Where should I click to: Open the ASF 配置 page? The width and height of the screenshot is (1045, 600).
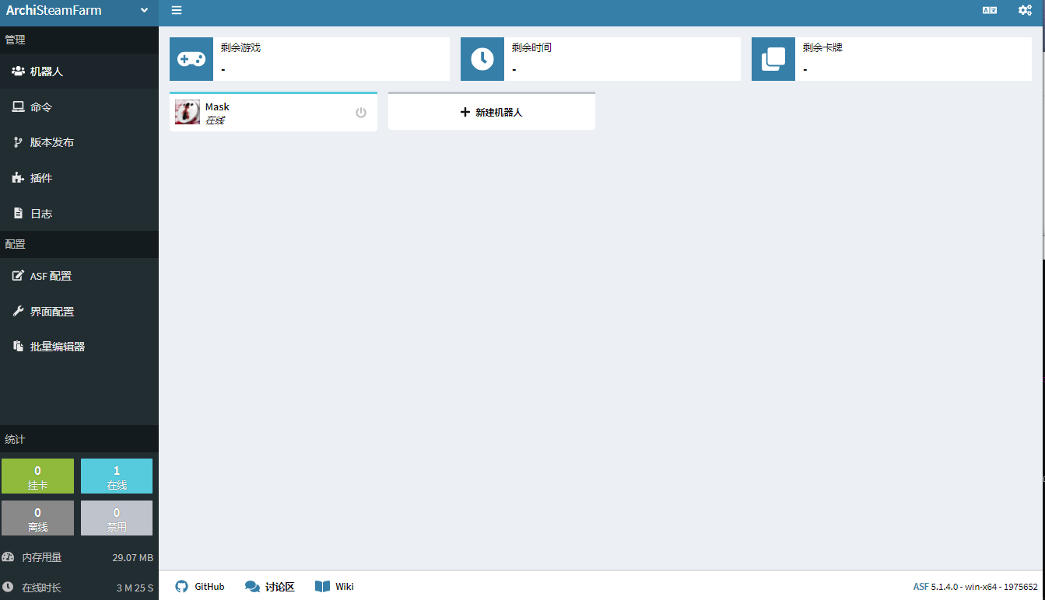(79, 276)
